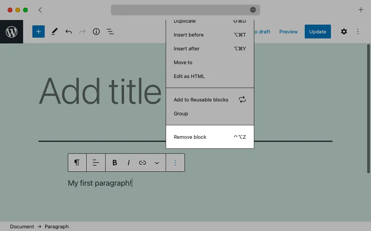Click the Update button

(x=317, y=32)
